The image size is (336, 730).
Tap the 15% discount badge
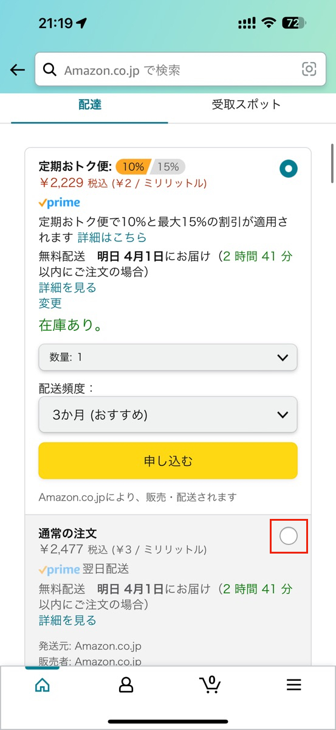coord(167,167)
